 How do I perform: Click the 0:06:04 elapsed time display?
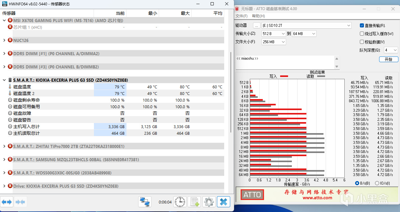[x=165, y=202]
